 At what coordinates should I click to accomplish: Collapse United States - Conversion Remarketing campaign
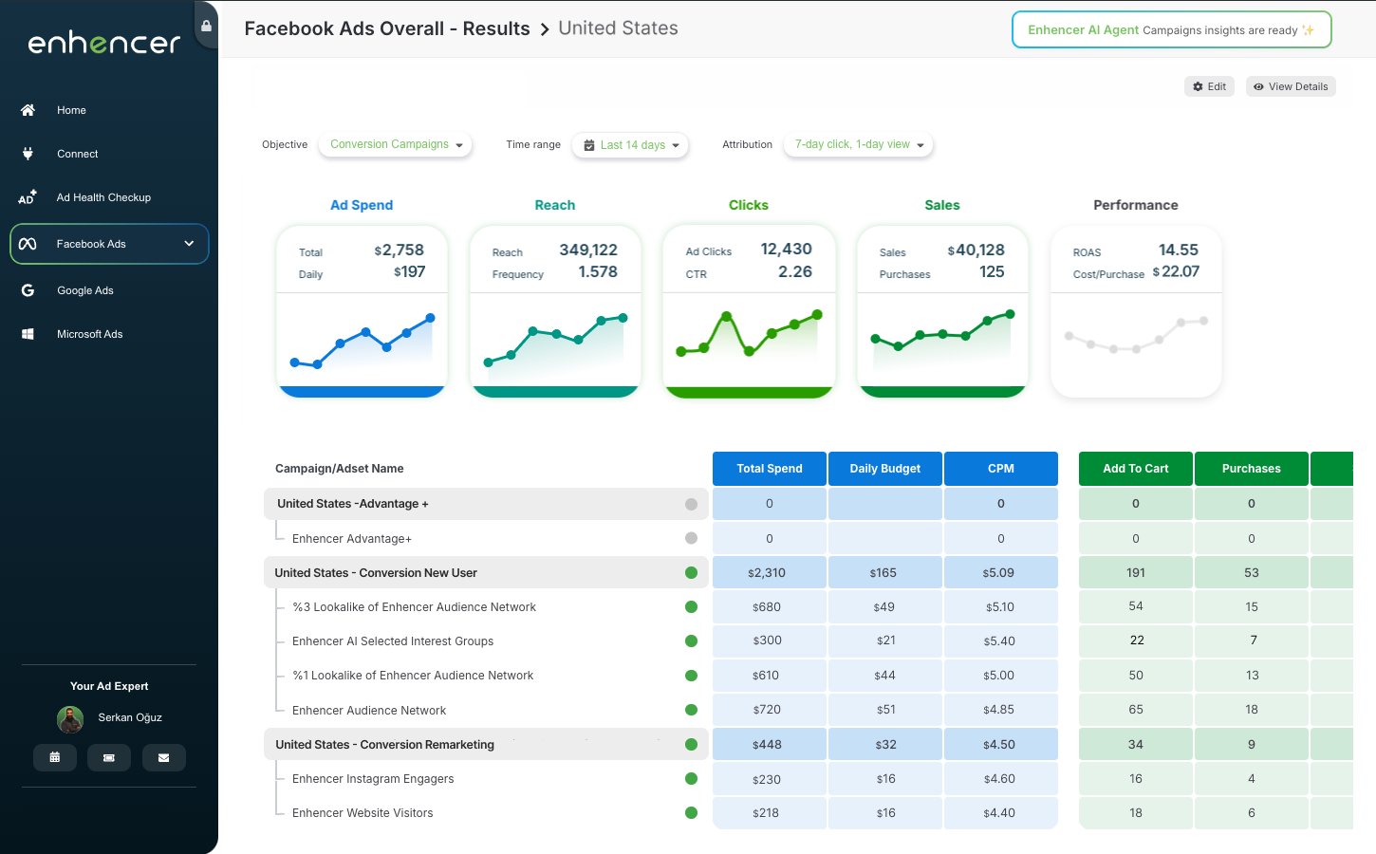(486, 744)
